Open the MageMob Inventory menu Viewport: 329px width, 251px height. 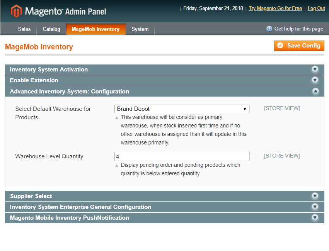coord(95,29)
